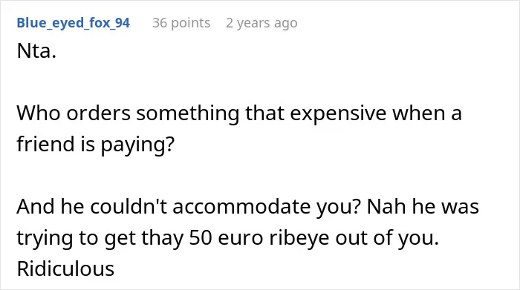Screen dimensions: 520x290
Task: Click the 2 years ago timestamp
Action: click(261, 23)
